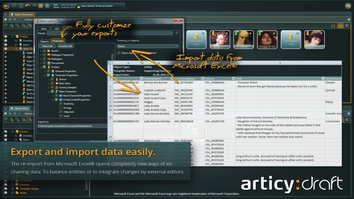Select 'Bishop the Burner' cell in spreadsheet
This screenshot has width=354, height=199.
[159, 84]
